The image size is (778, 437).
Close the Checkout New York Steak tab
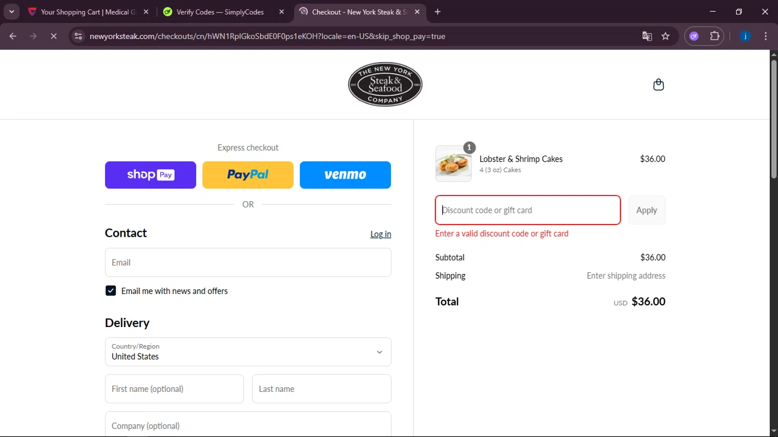coord(417,12)
